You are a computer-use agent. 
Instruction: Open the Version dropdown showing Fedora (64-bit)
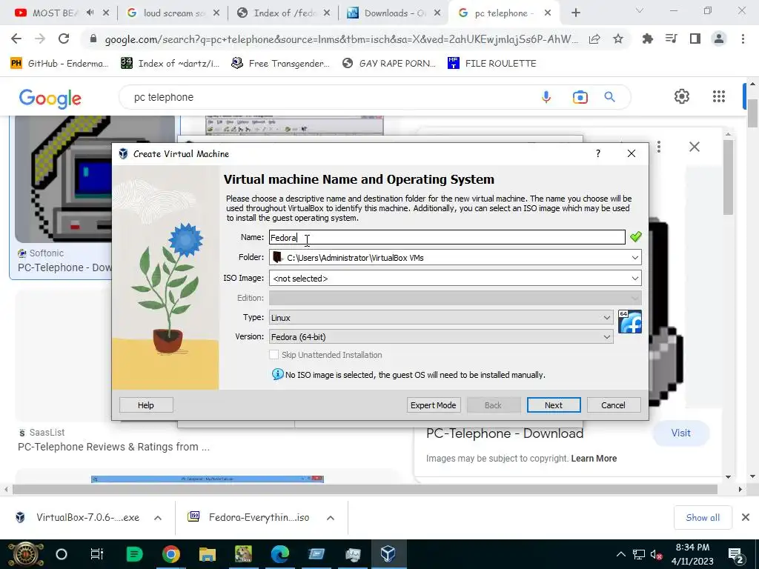(x=441, y=337)
